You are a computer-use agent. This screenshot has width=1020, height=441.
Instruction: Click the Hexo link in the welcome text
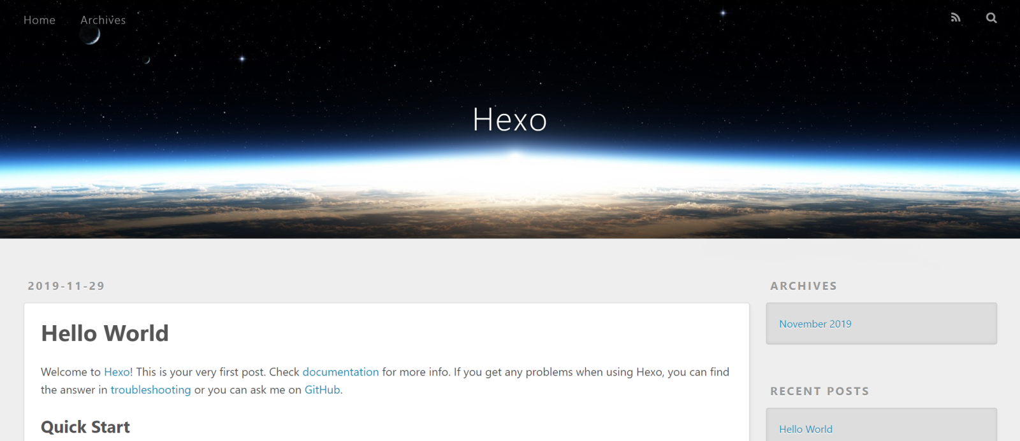[x=116, y=372]
